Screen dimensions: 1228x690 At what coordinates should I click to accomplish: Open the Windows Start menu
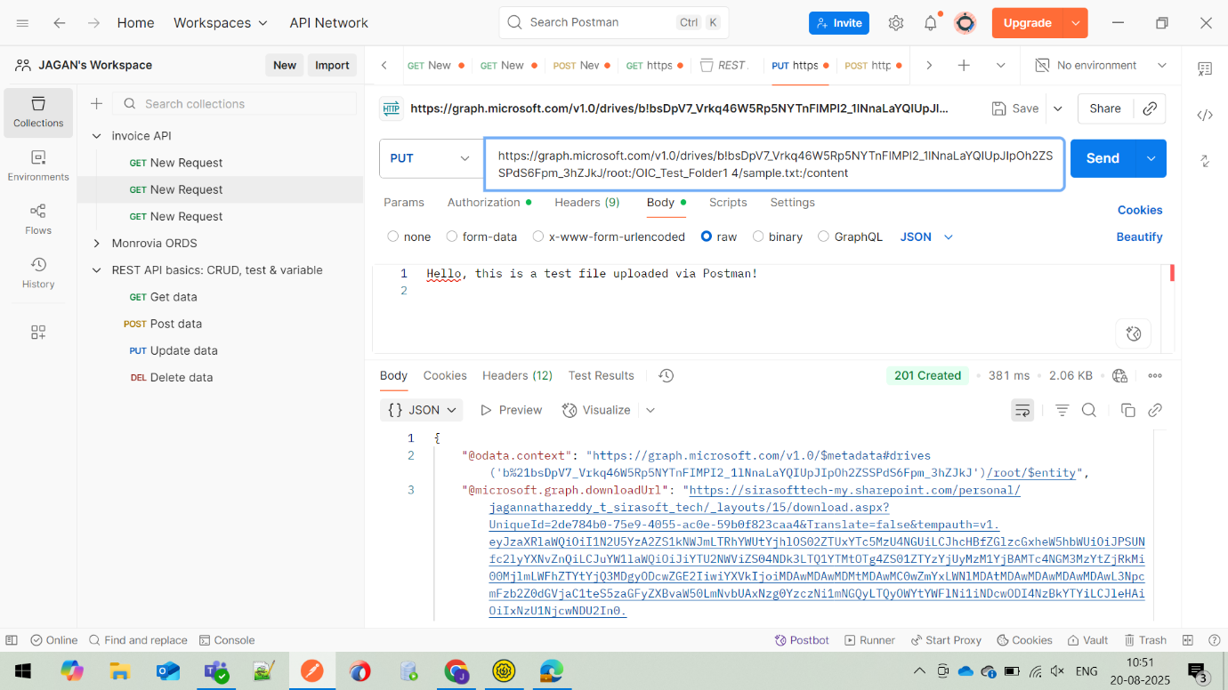pyautogui.click(x=23, y=671)
